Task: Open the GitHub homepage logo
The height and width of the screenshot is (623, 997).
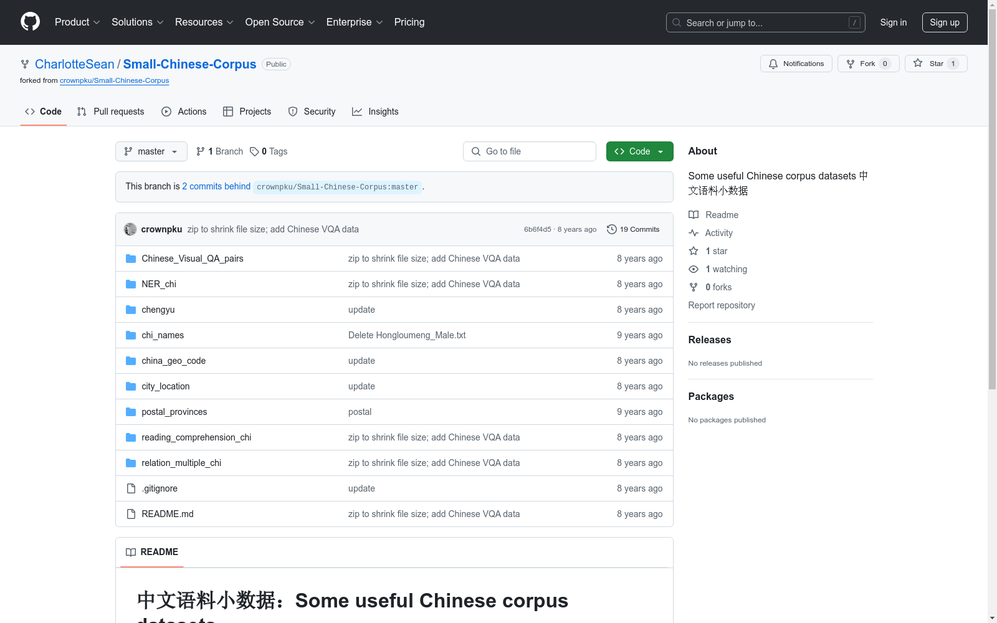Action: pos(30,22)
